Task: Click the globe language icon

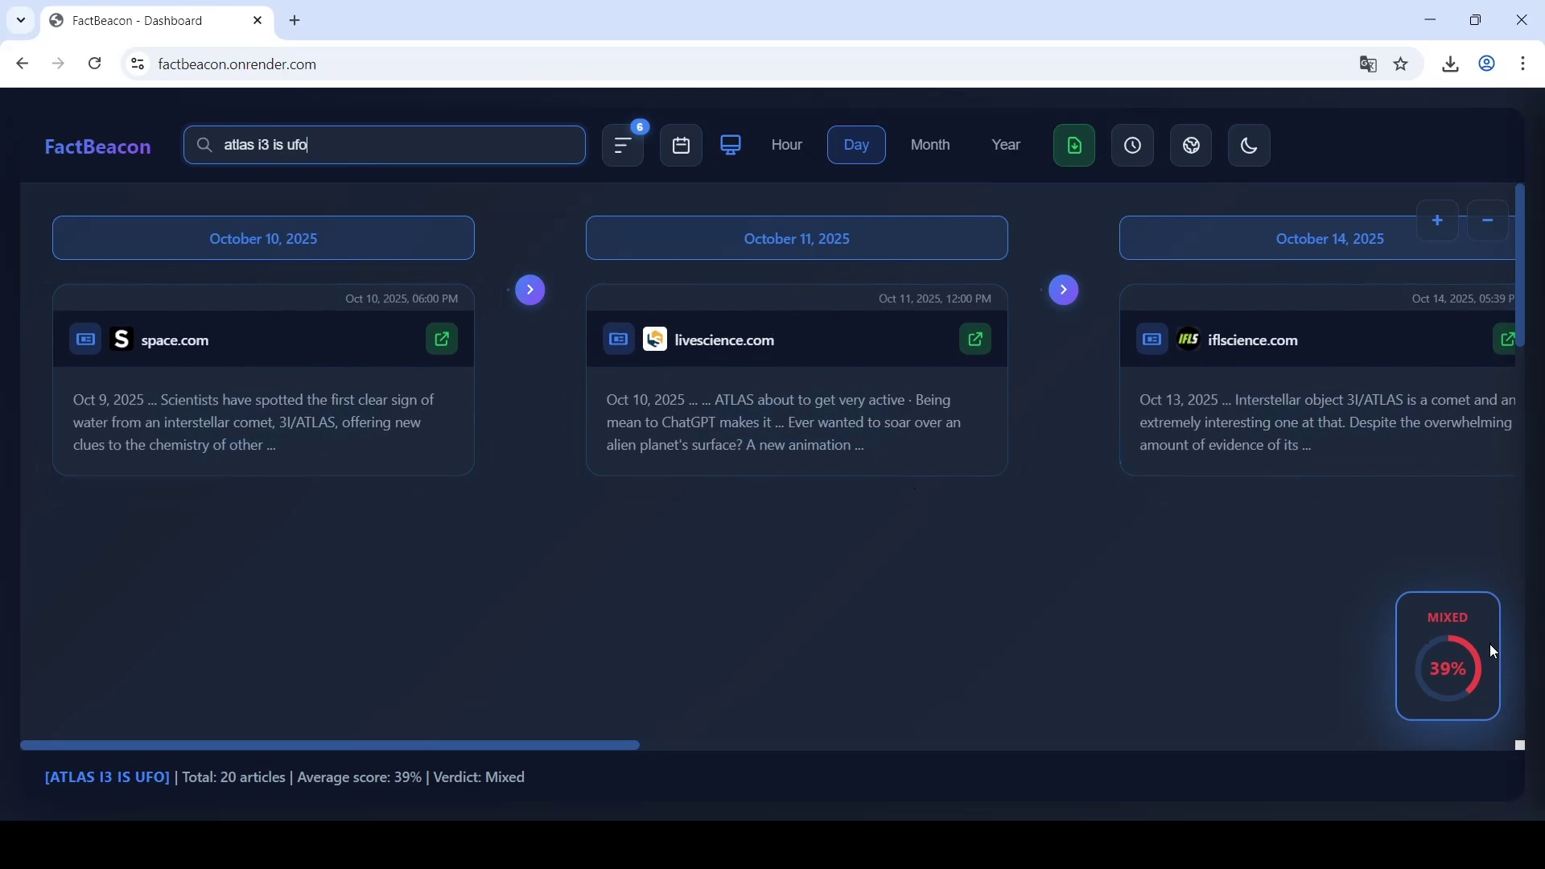Action: [1192, 146]
